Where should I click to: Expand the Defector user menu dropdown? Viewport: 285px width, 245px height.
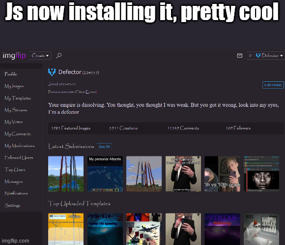pos(269,55)
